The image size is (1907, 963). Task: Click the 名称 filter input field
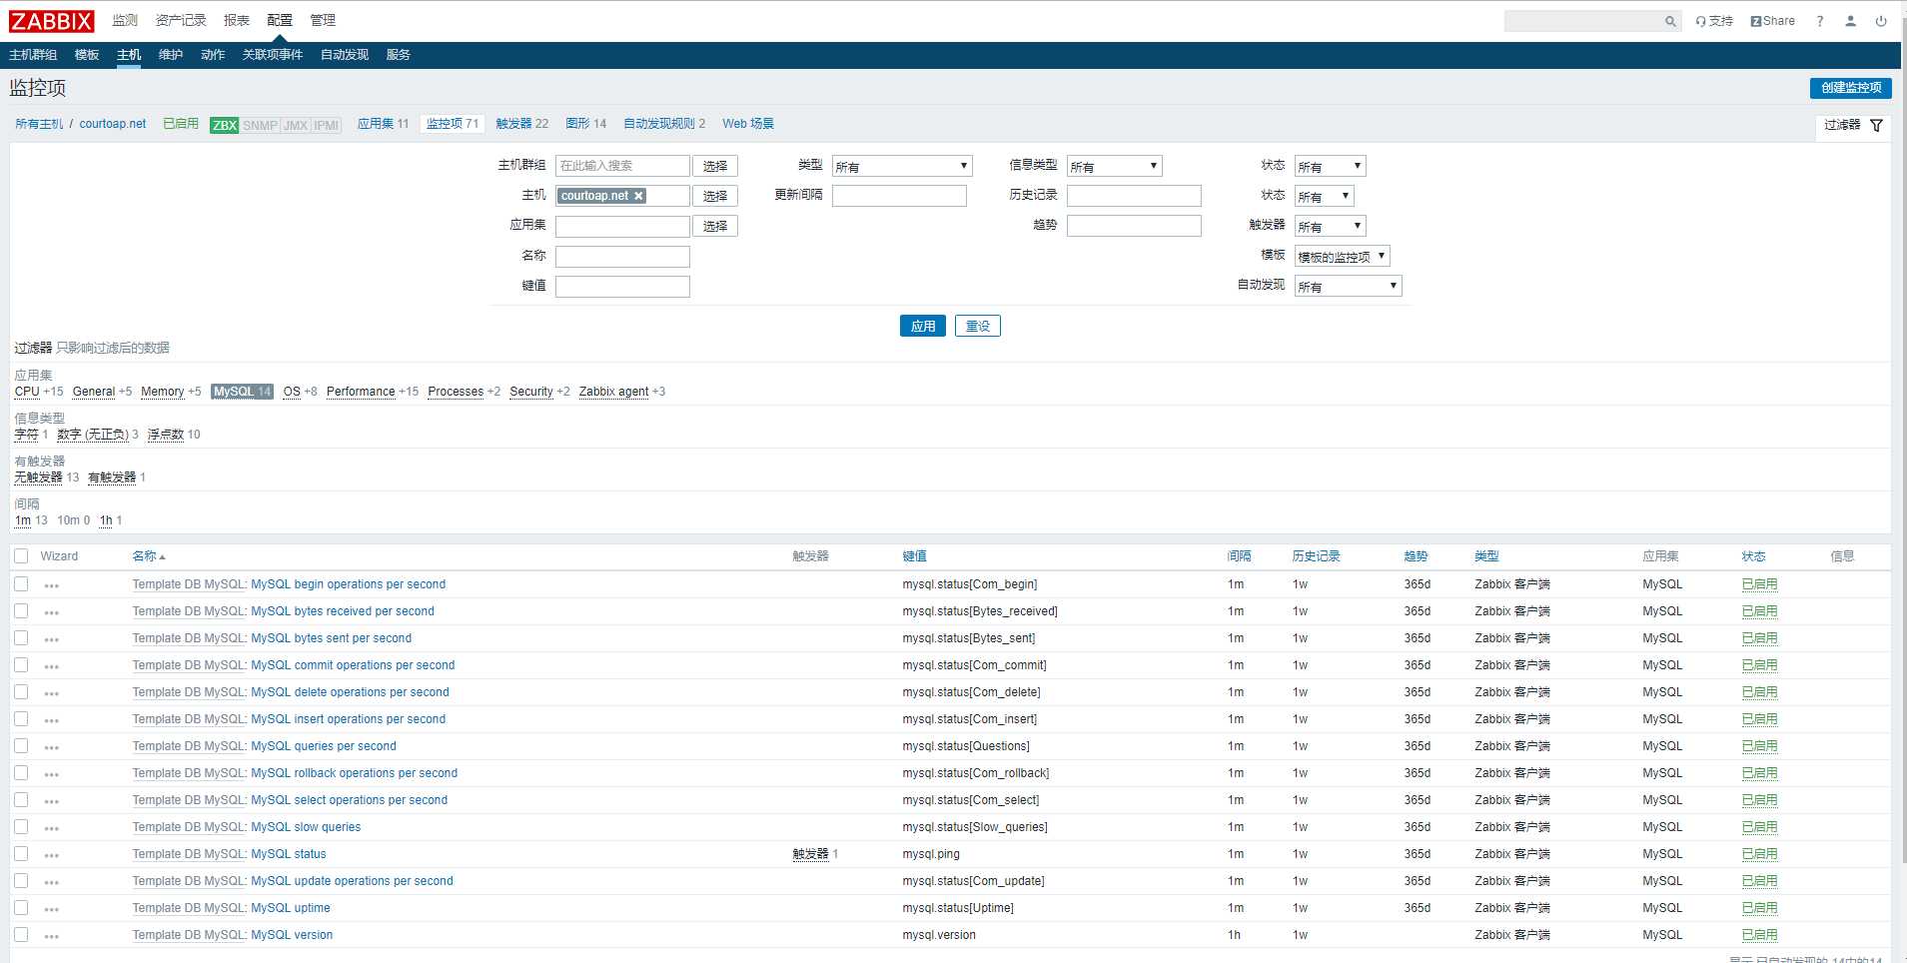point(622,257)
